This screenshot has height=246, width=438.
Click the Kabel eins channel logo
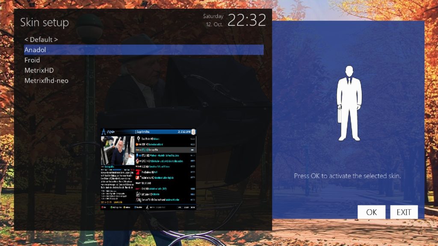138,178
